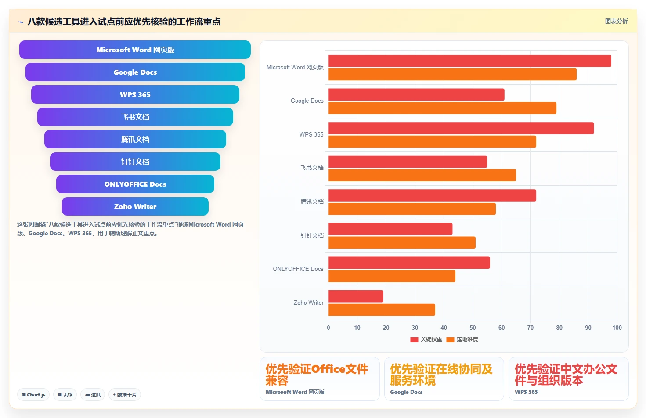The image size is (646, 418).
Task: Click the 钉钉文档 chart axis label
Action: coord(312,235)
